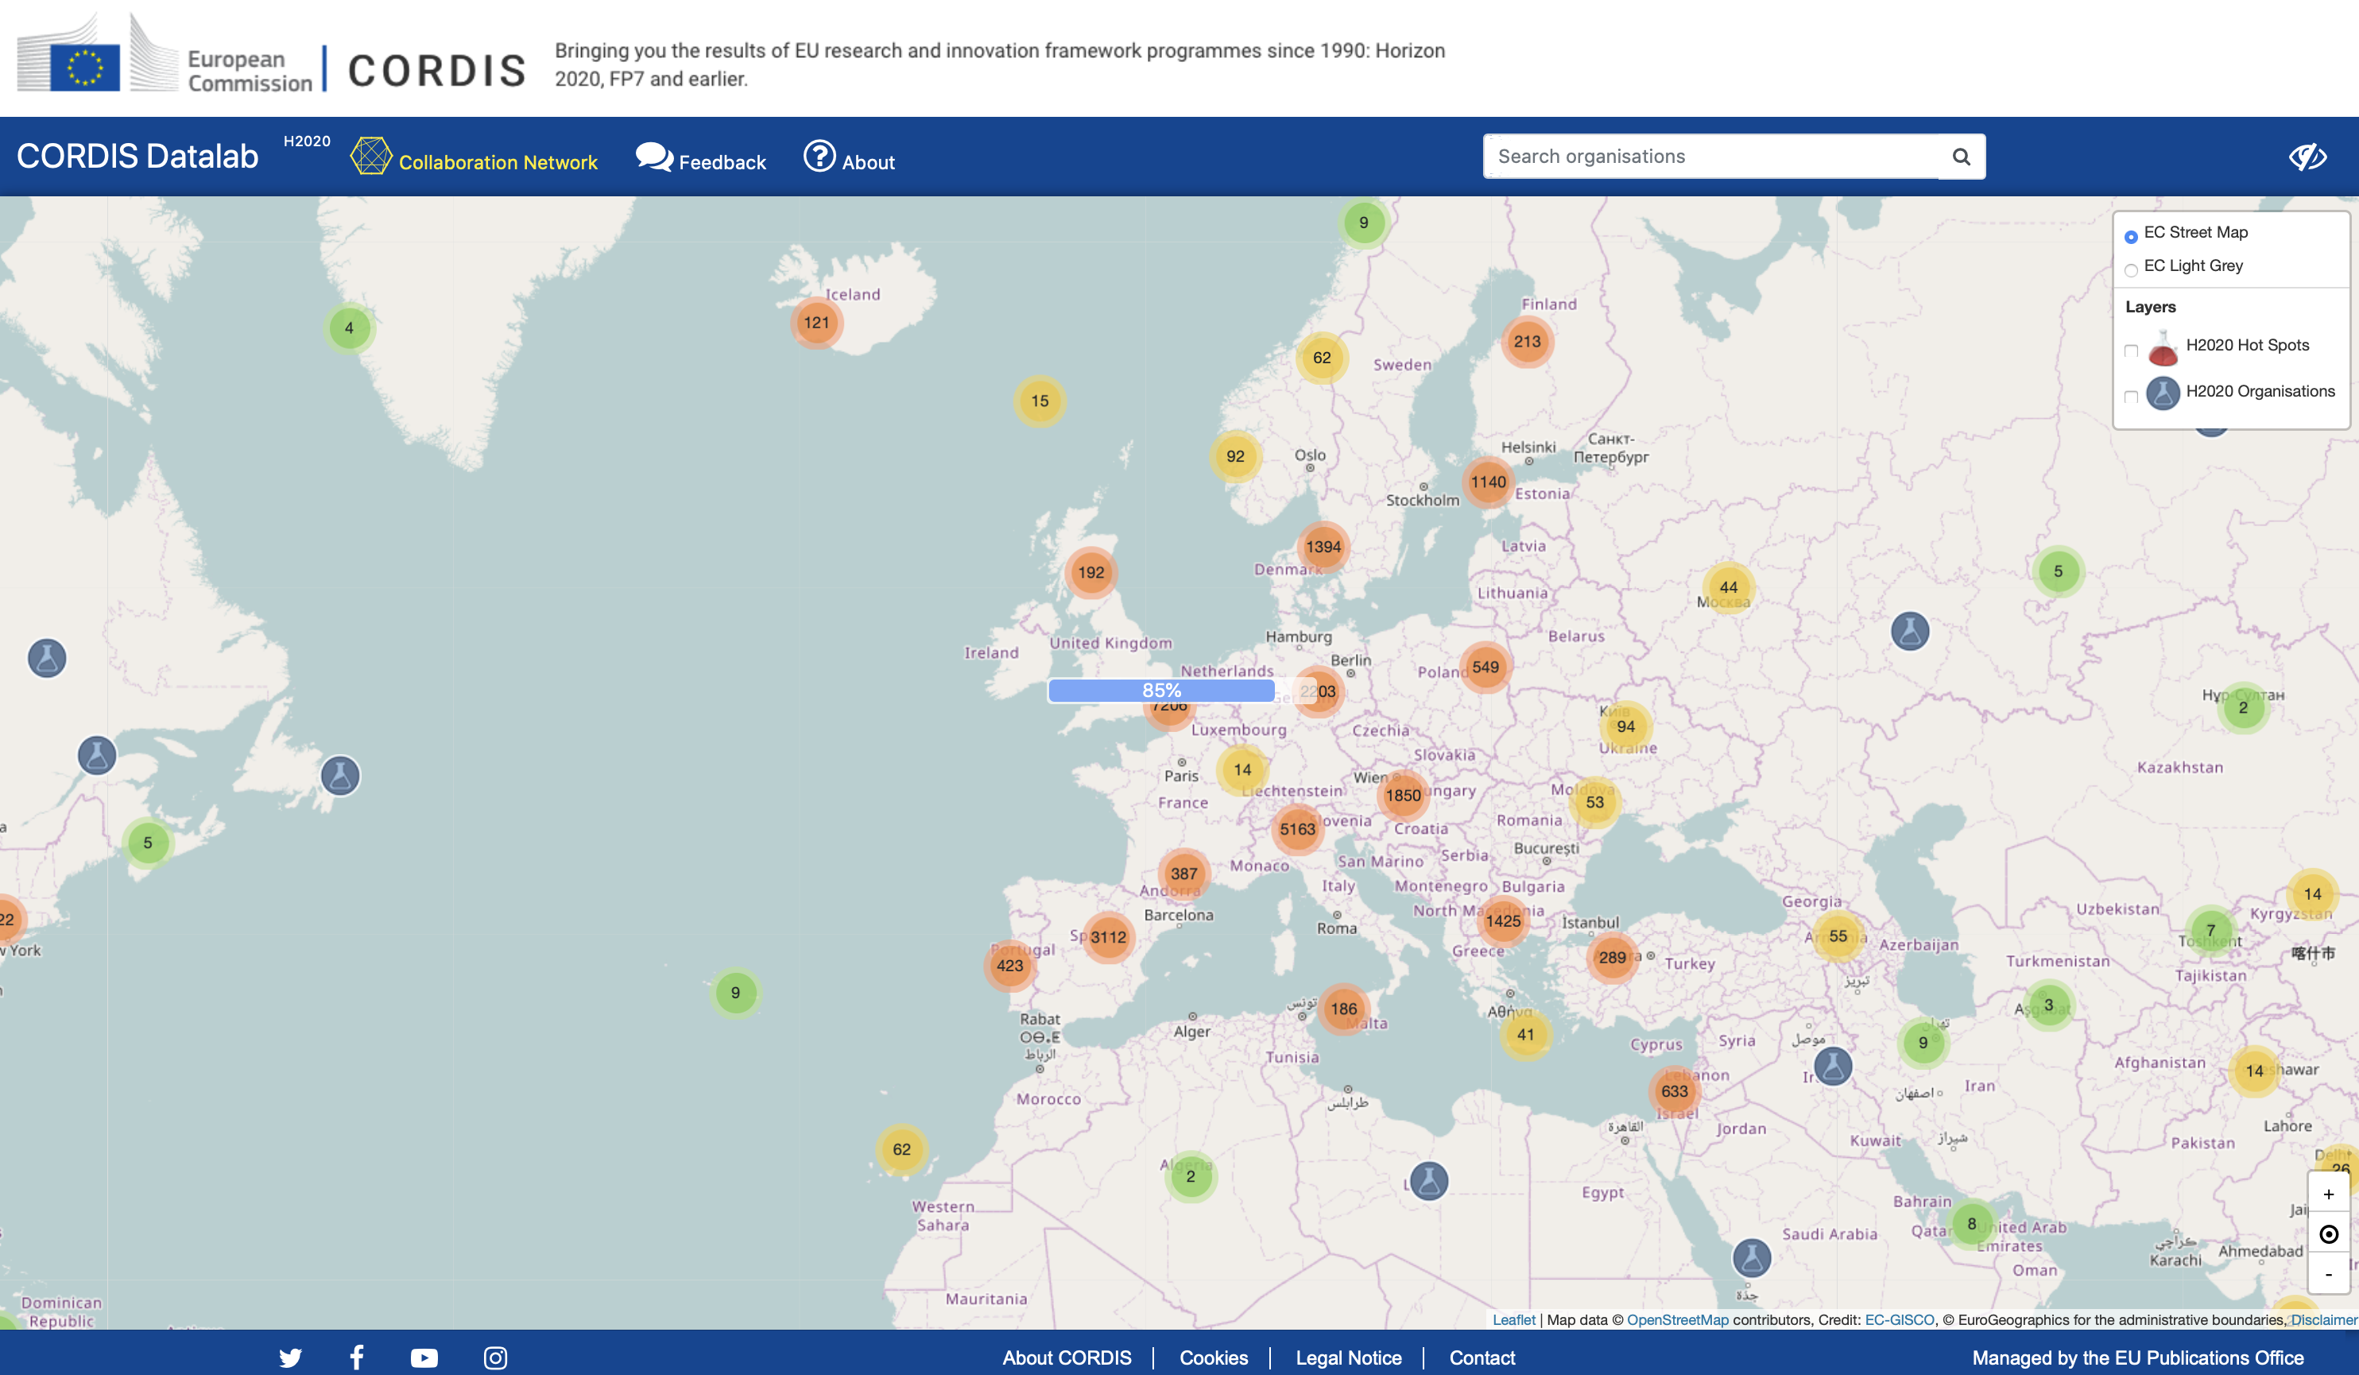Open the Twitter social icon
The height and width of the screenshot is (1375, 2359).
[290, 1358]
